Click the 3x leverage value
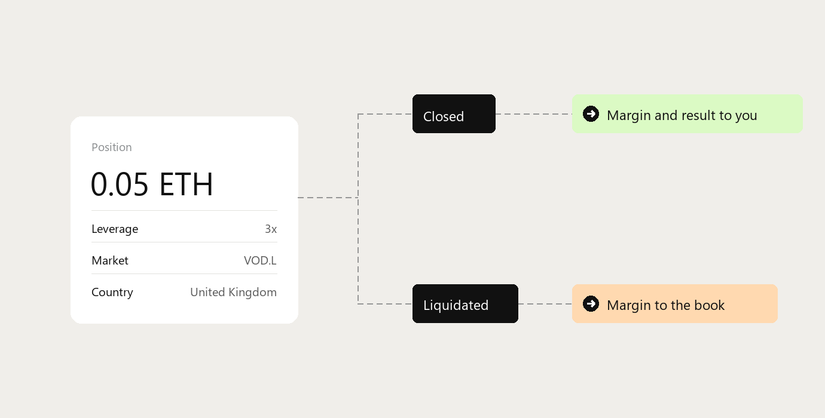This screenshot has width=825, height=418. coord(271,229)
